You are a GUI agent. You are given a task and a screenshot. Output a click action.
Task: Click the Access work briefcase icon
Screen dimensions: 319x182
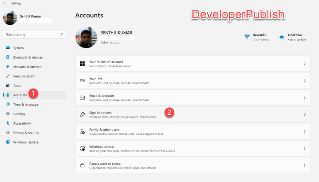82,166
